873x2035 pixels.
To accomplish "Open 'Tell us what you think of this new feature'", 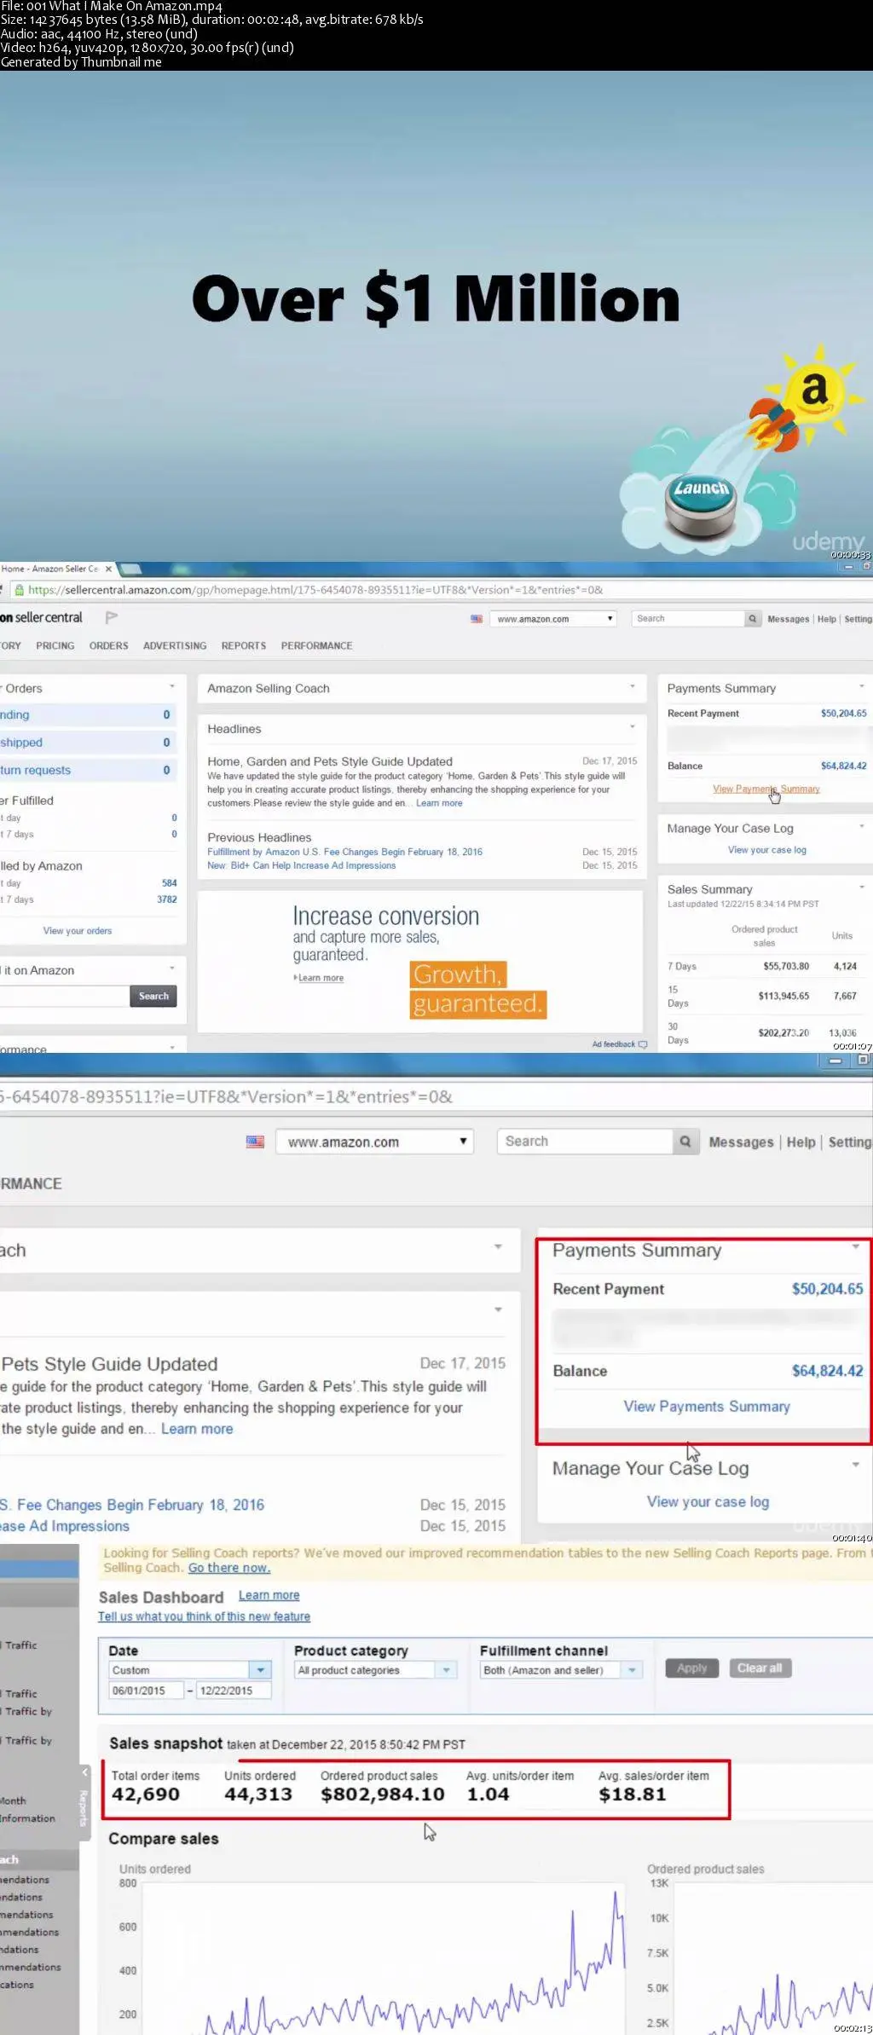I will click(x=204, y=1616).
